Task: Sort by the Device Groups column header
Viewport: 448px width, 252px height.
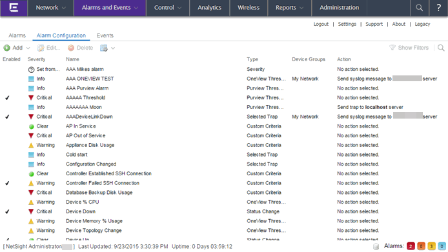Action: pos(309,59)
